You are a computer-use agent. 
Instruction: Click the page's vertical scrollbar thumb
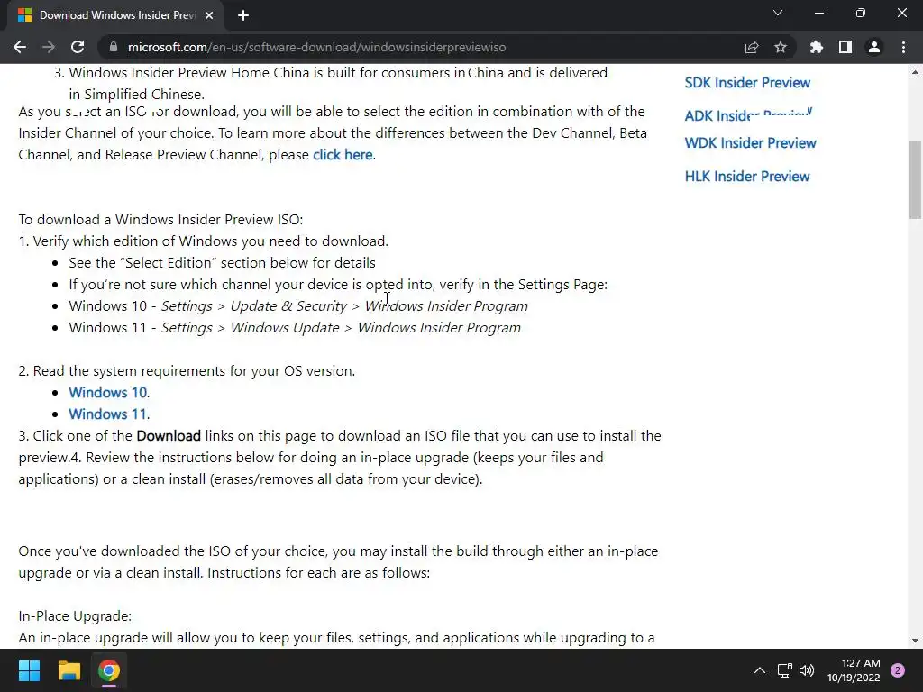click(x=915, y=179)
